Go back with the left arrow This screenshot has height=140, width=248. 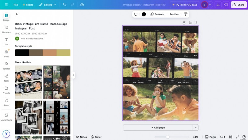click(x=17, y=14)
